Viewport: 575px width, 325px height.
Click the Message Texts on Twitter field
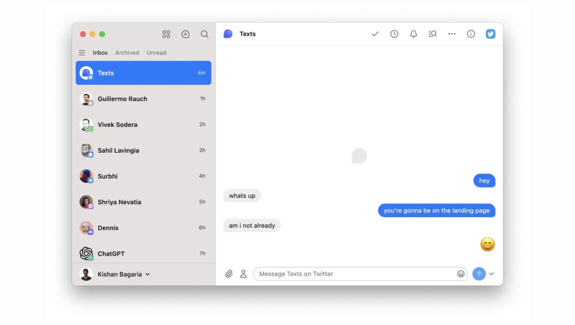pos(360,274)
